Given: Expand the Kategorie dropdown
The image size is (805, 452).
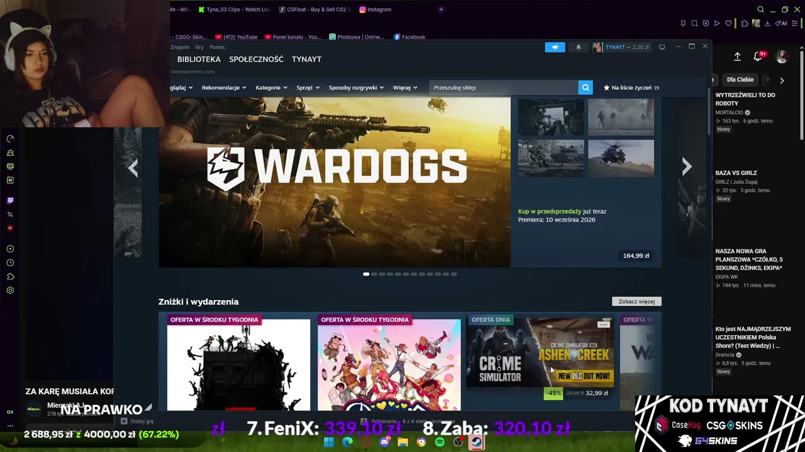Looking at the screenshot, I should (x=271, y=88).
